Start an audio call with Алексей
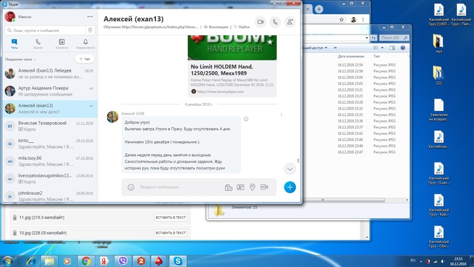474x267 pixels. (275, 22)
